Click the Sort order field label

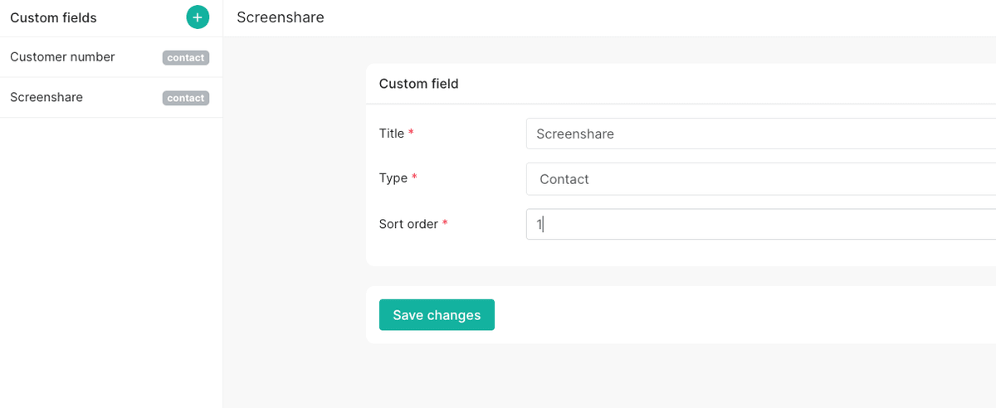point(408,224)
